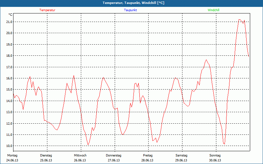Click the date 30.06.13
Viewport: 263px width, 164px height.
pos(215,160)
